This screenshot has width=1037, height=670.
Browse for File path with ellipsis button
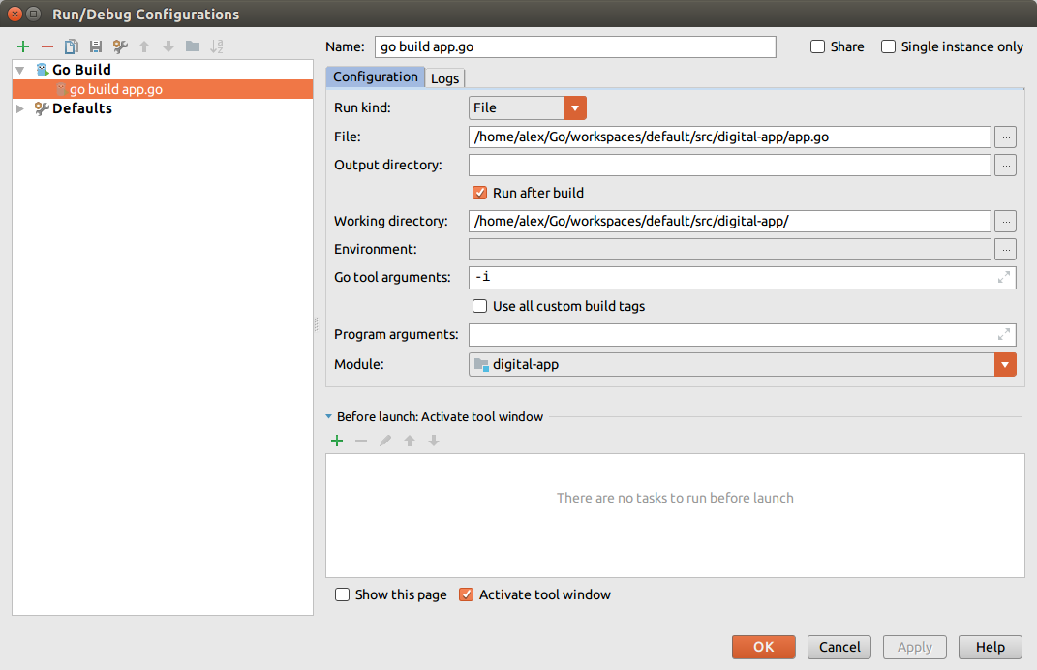[x=1006, y=137]
